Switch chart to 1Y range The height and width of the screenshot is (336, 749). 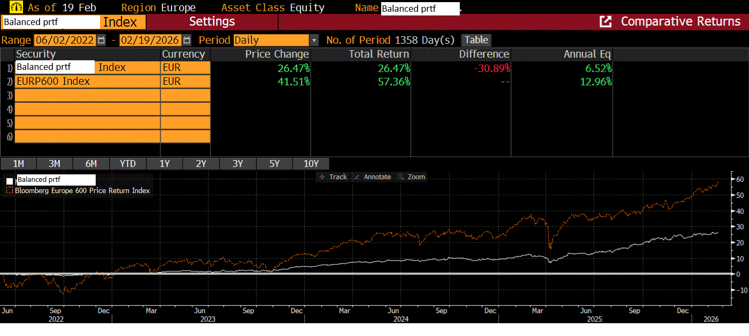[x=164, y=164]
